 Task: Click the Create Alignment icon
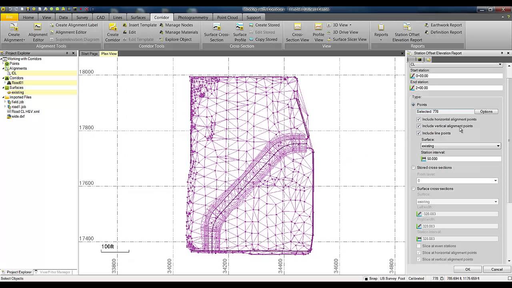tap(14, 27)
